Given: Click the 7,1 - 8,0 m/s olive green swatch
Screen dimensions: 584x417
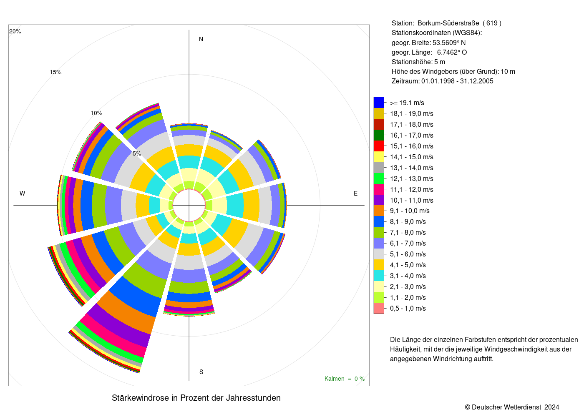Looking at the screenshot, I should (379, 232).
